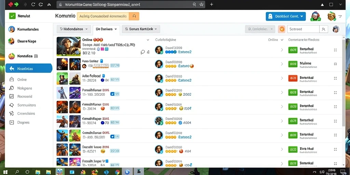
Task: Click the red status badge next to Bamankal
Action: pos(293,78)
